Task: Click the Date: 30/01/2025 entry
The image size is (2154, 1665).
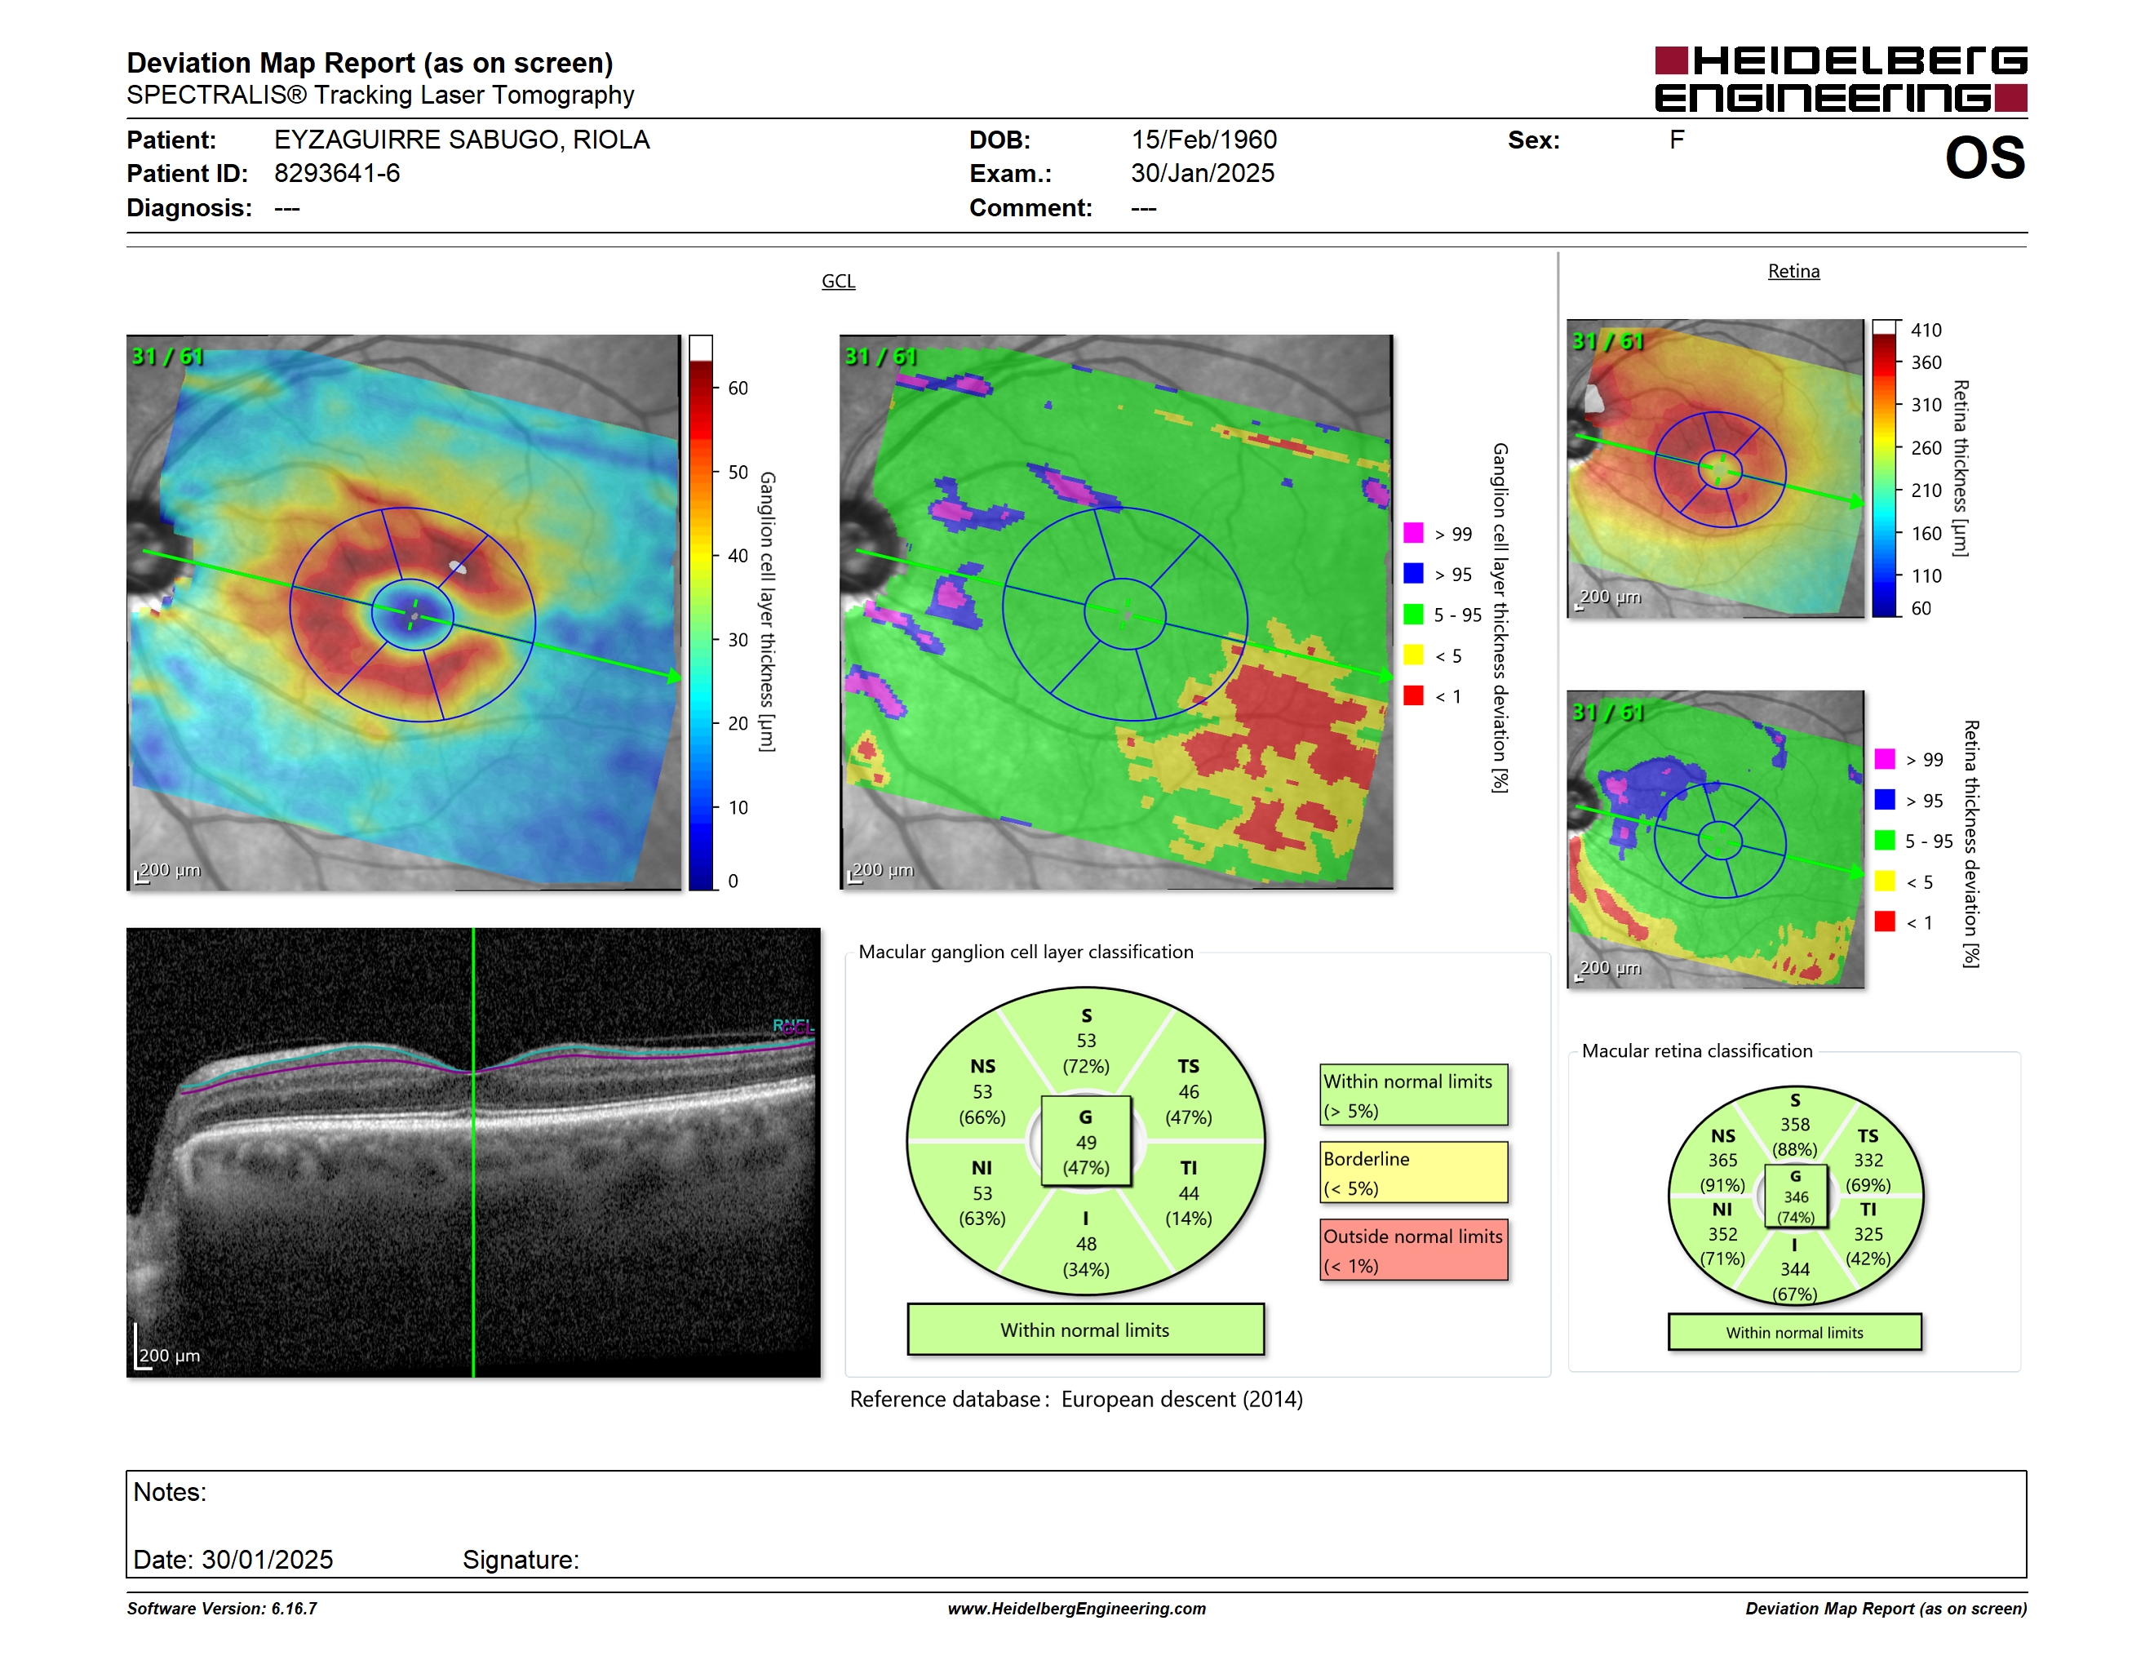Action: tap(233, 1560)
